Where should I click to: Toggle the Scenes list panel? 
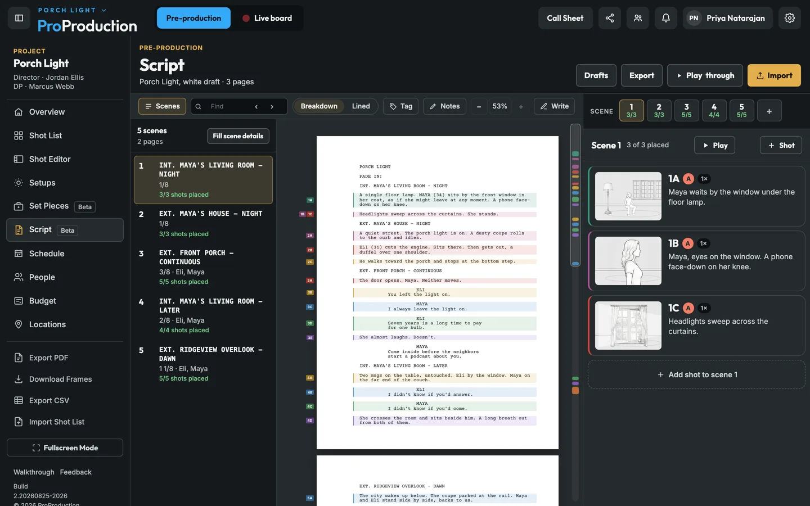coord(163,106)
